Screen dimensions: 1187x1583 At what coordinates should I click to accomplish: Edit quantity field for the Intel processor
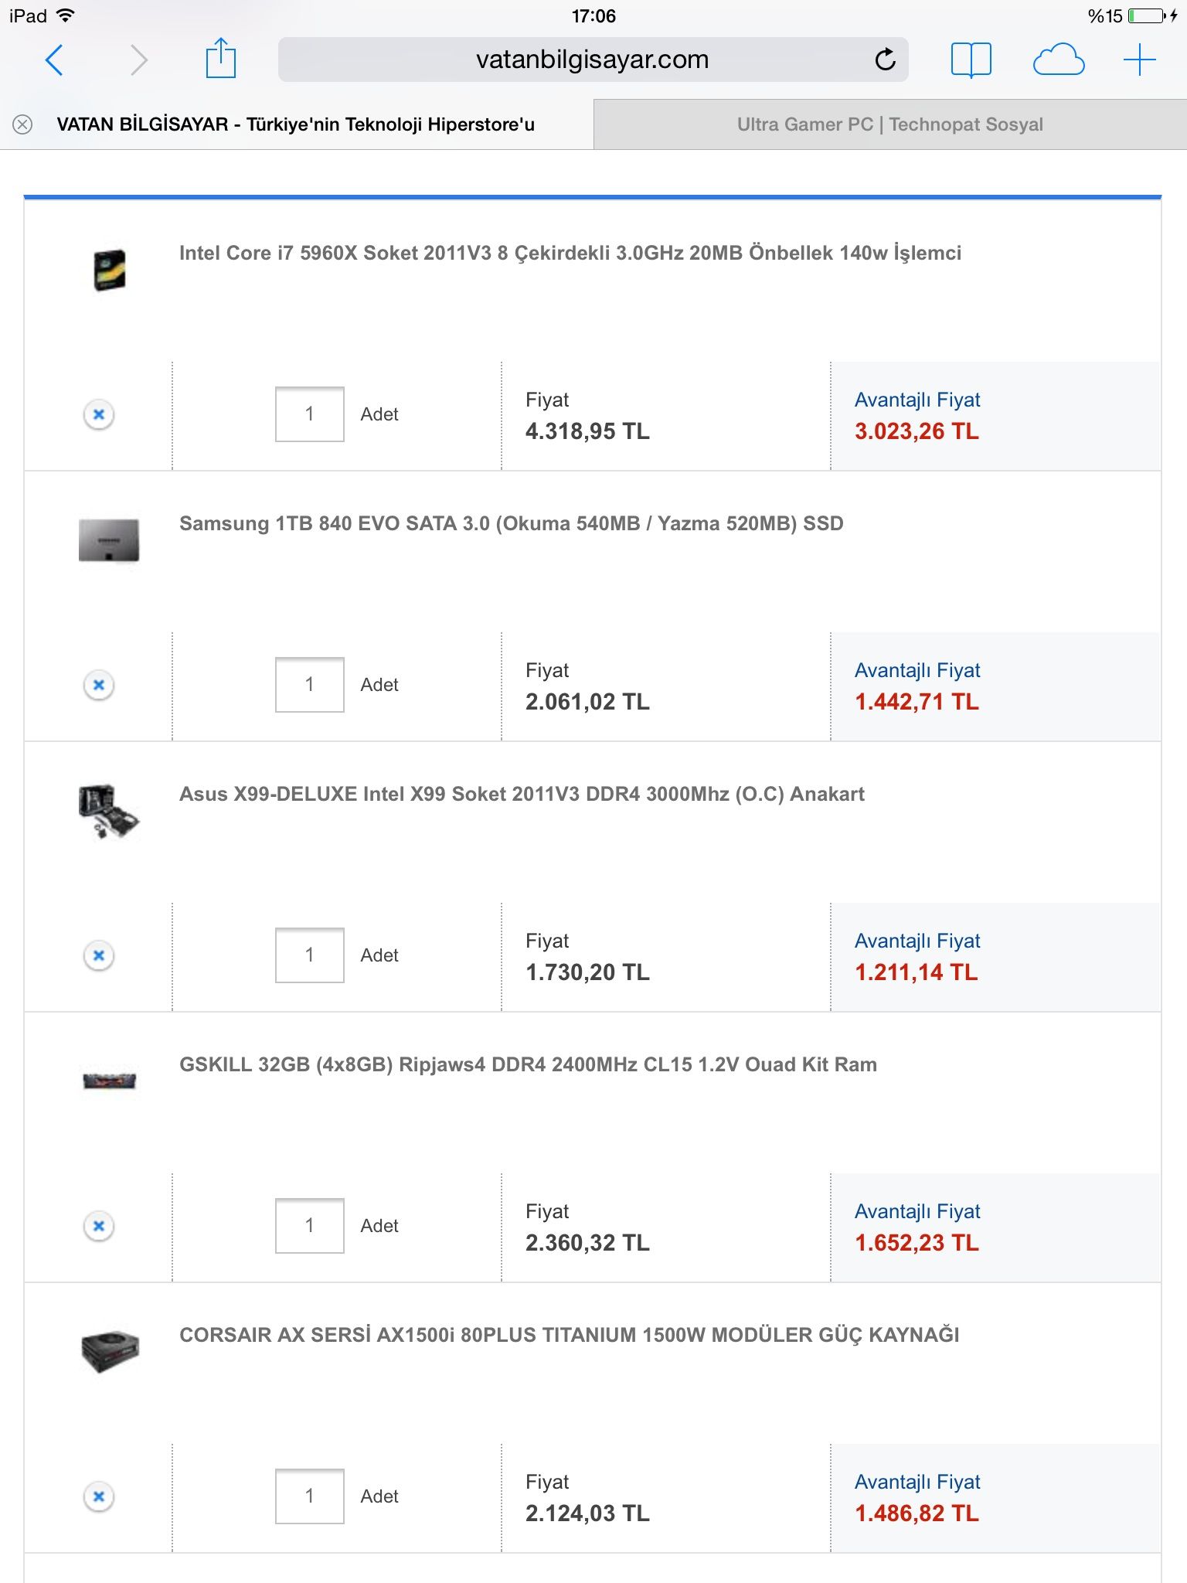click(x=309, y=414)
